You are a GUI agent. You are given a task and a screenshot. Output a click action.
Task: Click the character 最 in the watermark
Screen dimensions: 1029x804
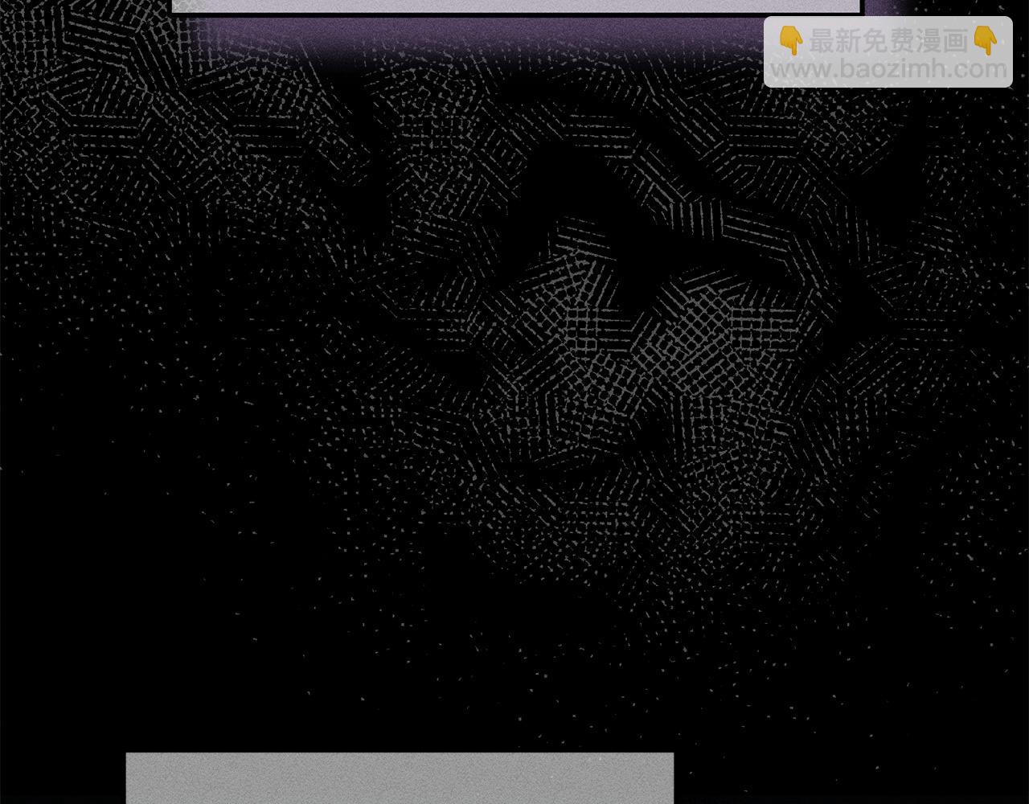pos(822,41)
